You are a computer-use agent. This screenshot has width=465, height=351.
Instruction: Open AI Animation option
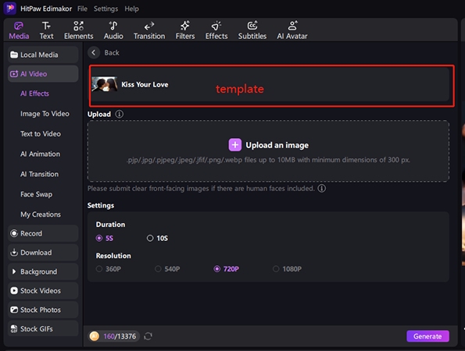[41, 154]
